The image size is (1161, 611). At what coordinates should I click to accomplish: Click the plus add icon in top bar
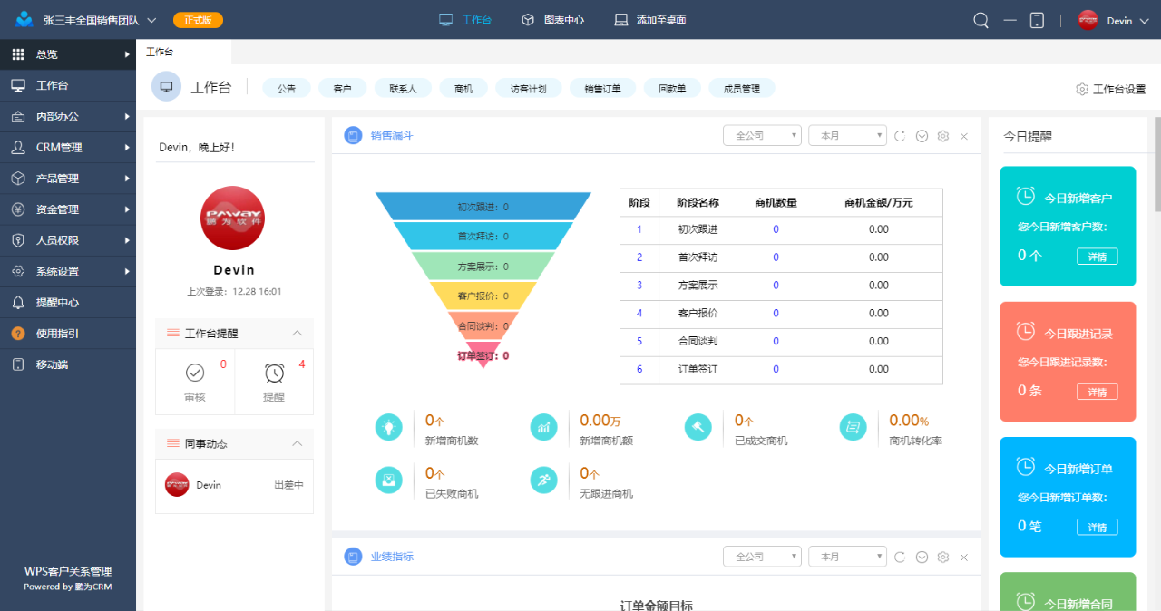coord(1010,20)
